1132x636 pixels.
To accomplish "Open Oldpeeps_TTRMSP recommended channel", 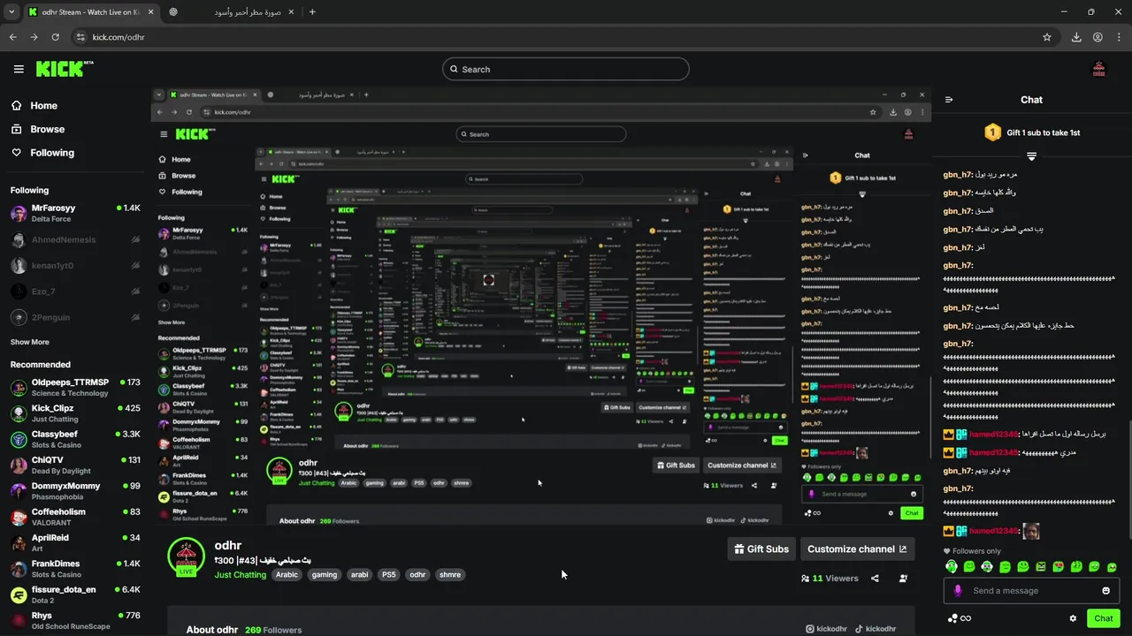I will pos(75,388).
